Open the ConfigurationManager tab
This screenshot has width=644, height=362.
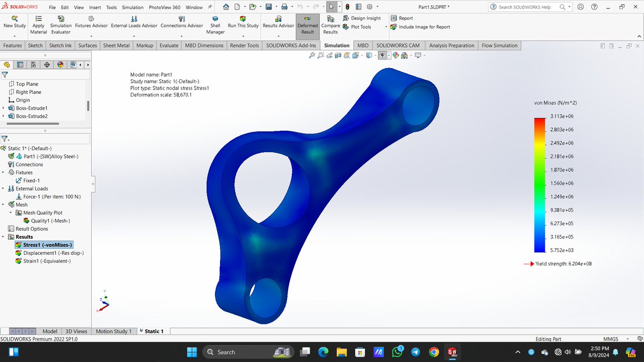click(33, 65)
